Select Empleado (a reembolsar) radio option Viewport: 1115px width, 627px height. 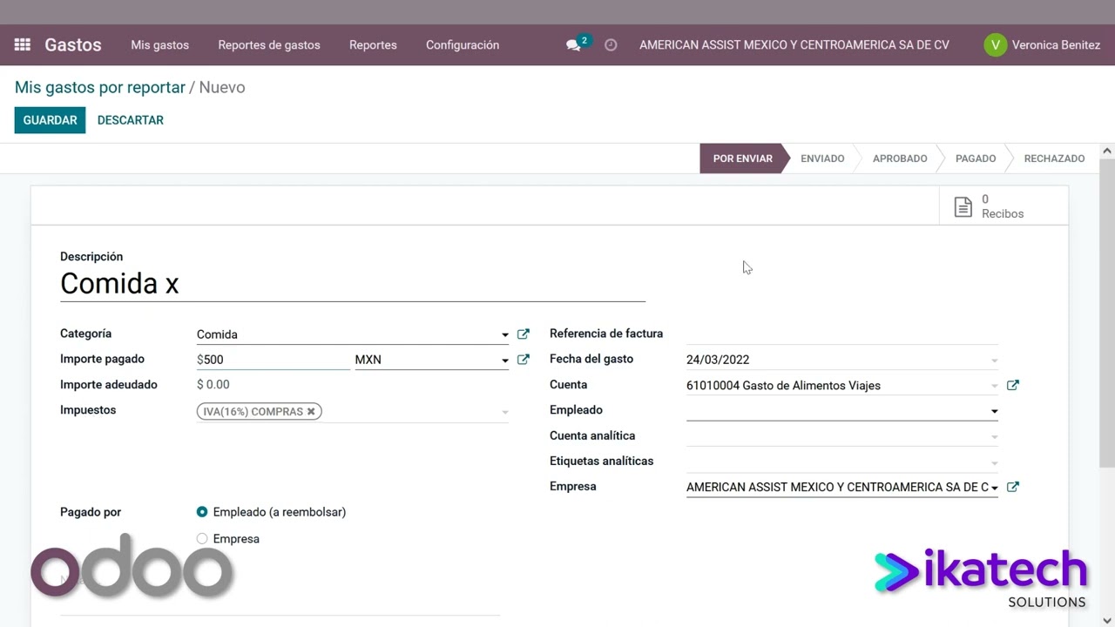click(202, 512)
